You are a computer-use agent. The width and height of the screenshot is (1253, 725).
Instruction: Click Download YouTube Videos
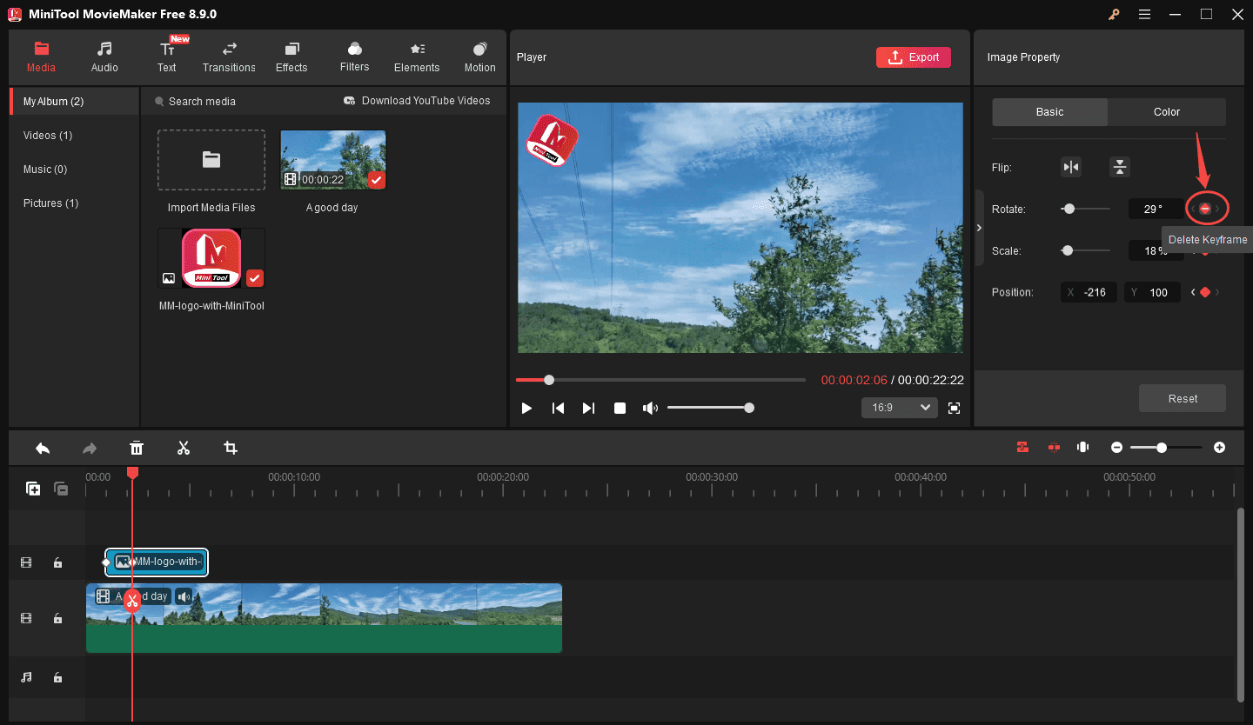click(x=417, y=101)
